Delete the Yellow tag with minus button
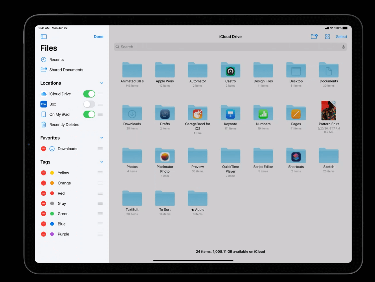This screenshot has width=375, height=282. [44, 173]
